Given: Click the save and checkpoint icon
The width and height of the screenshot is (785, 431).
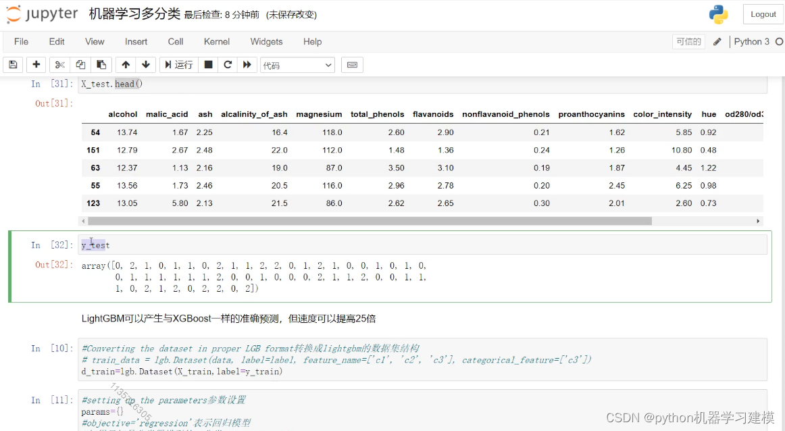Looking at the screenshot, I should click(x=13, y=65).
